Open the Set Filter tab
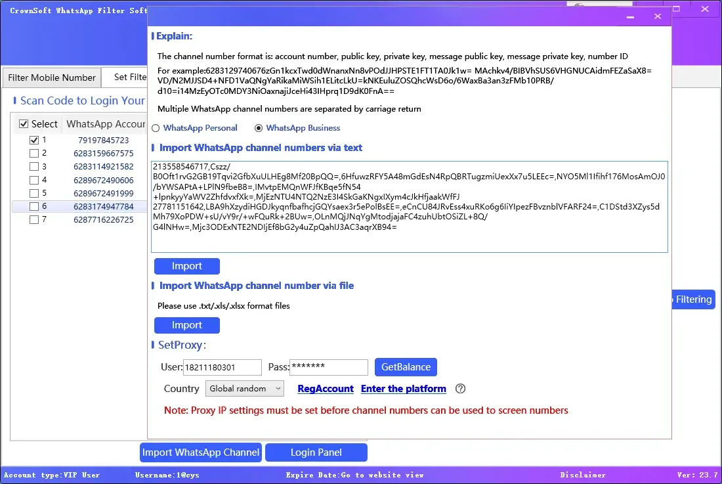Image resolution: width=722 pixels, height=484 pixels. point(129,77)
